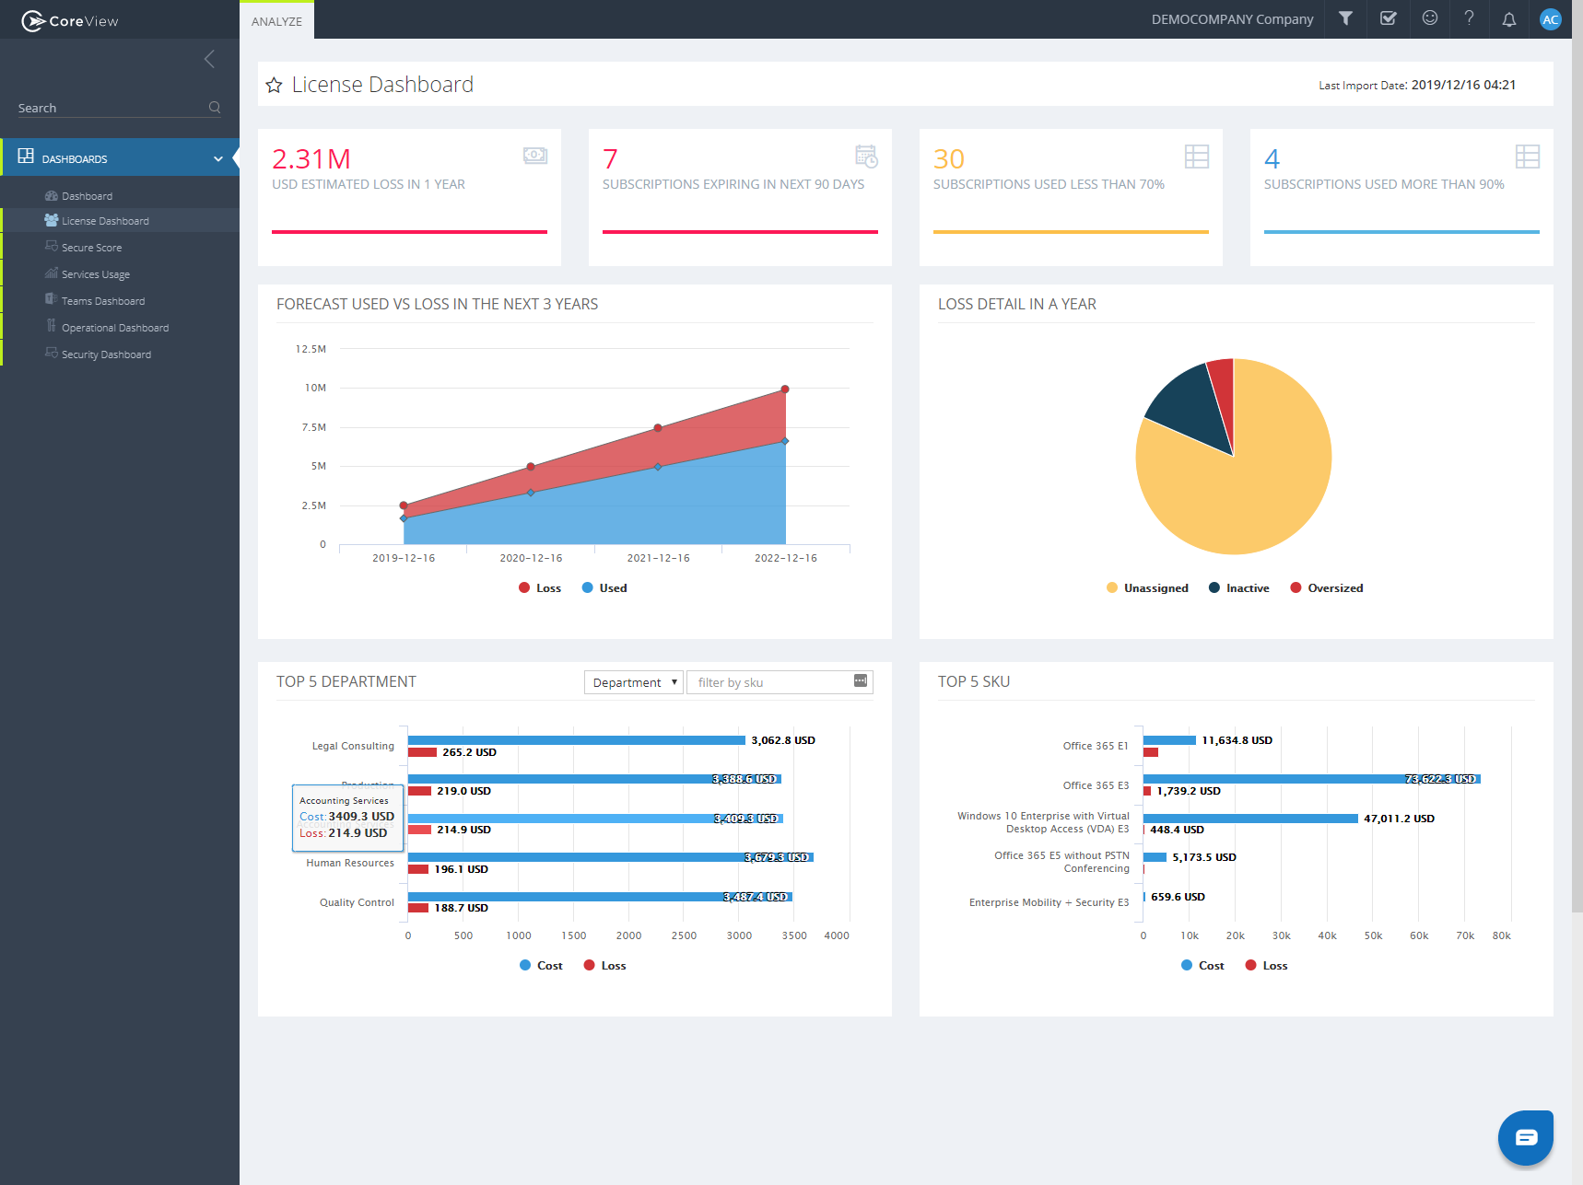
Task: Open help question mark icon
Action: pos(1469,18)
